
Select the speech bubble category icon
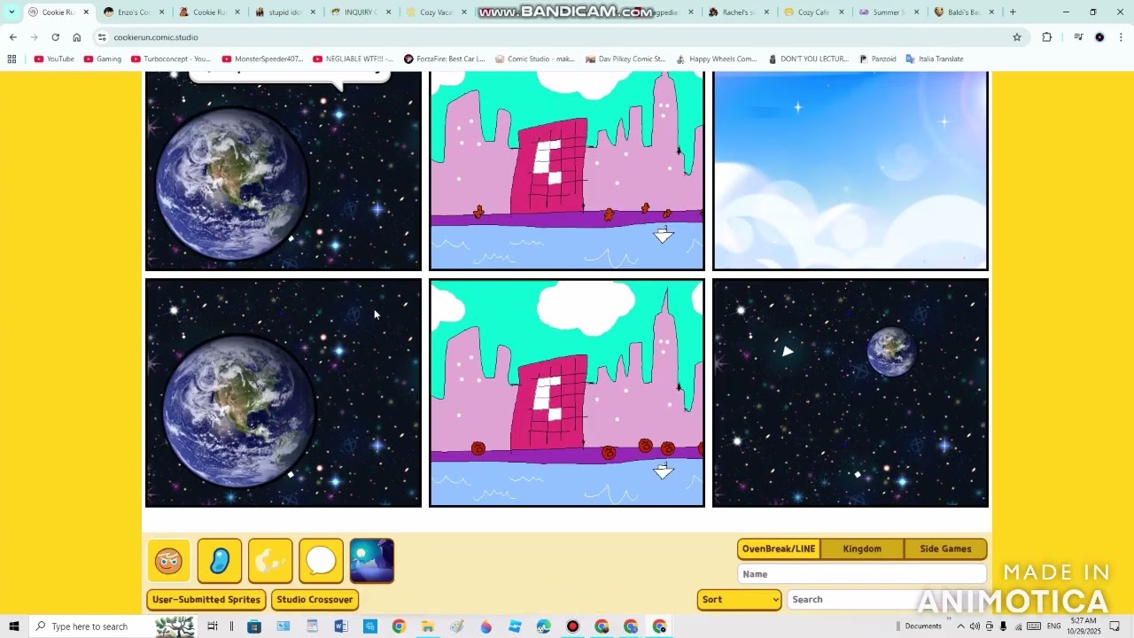point(321,561)
